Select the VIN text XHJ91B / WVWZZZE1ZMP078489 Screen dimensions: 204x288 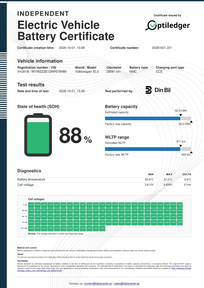42,71
